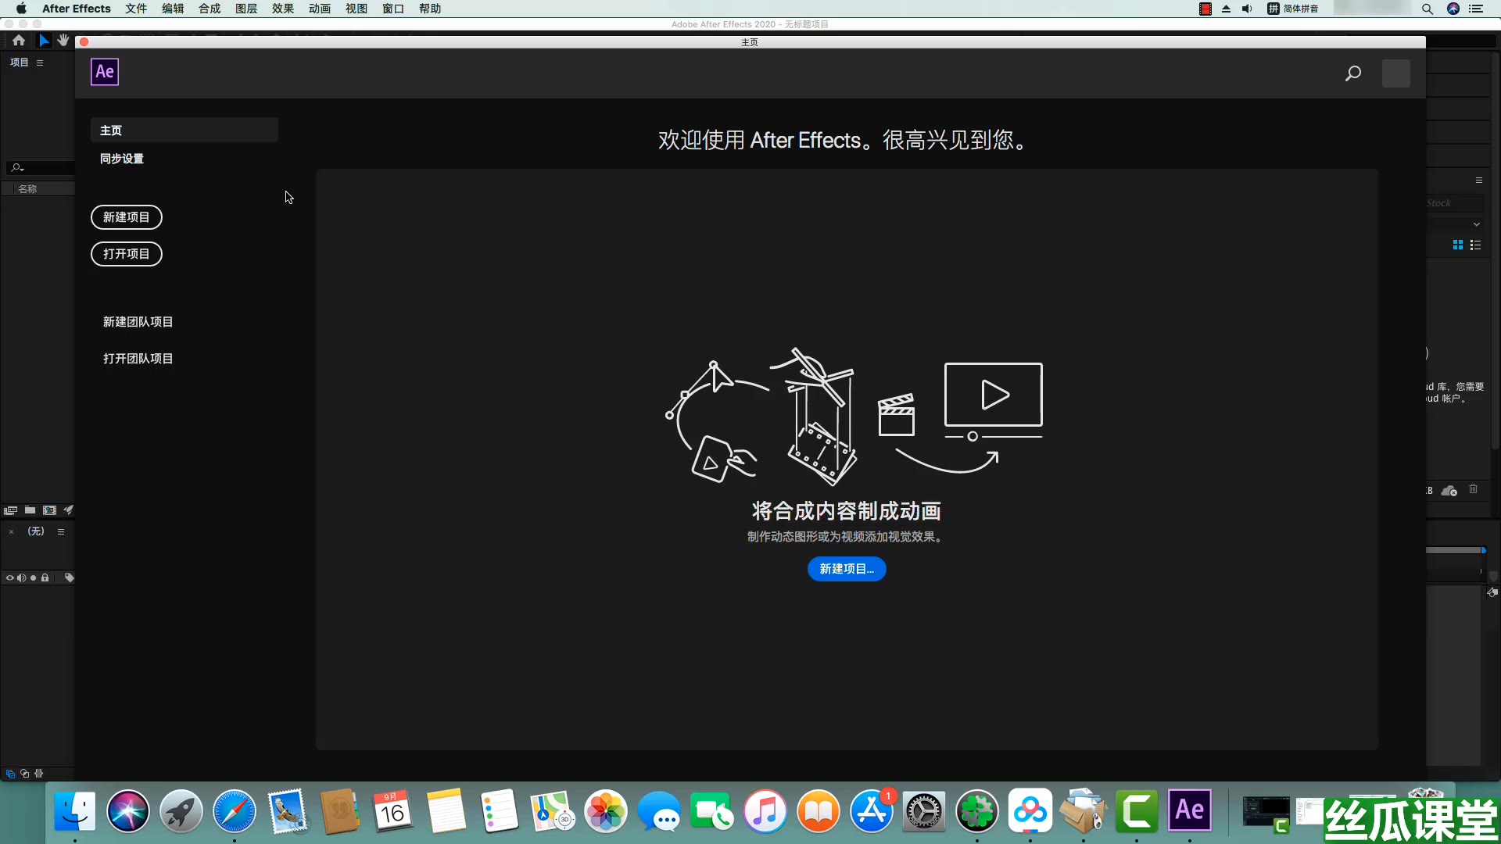Open the 简体拼音 input method menu
Image resolution: width=1501 pixels, height=844 pixels.
pos(1293,9)
